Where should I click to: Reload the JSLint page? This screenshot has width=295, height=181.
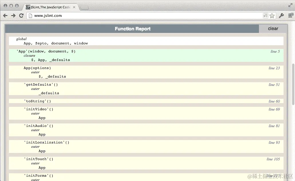pyautogui.click(x=21, y=16)
